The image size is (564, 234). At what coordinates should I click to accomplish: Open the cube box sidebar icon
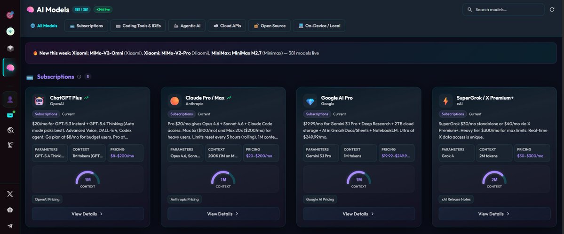point(10,48)
